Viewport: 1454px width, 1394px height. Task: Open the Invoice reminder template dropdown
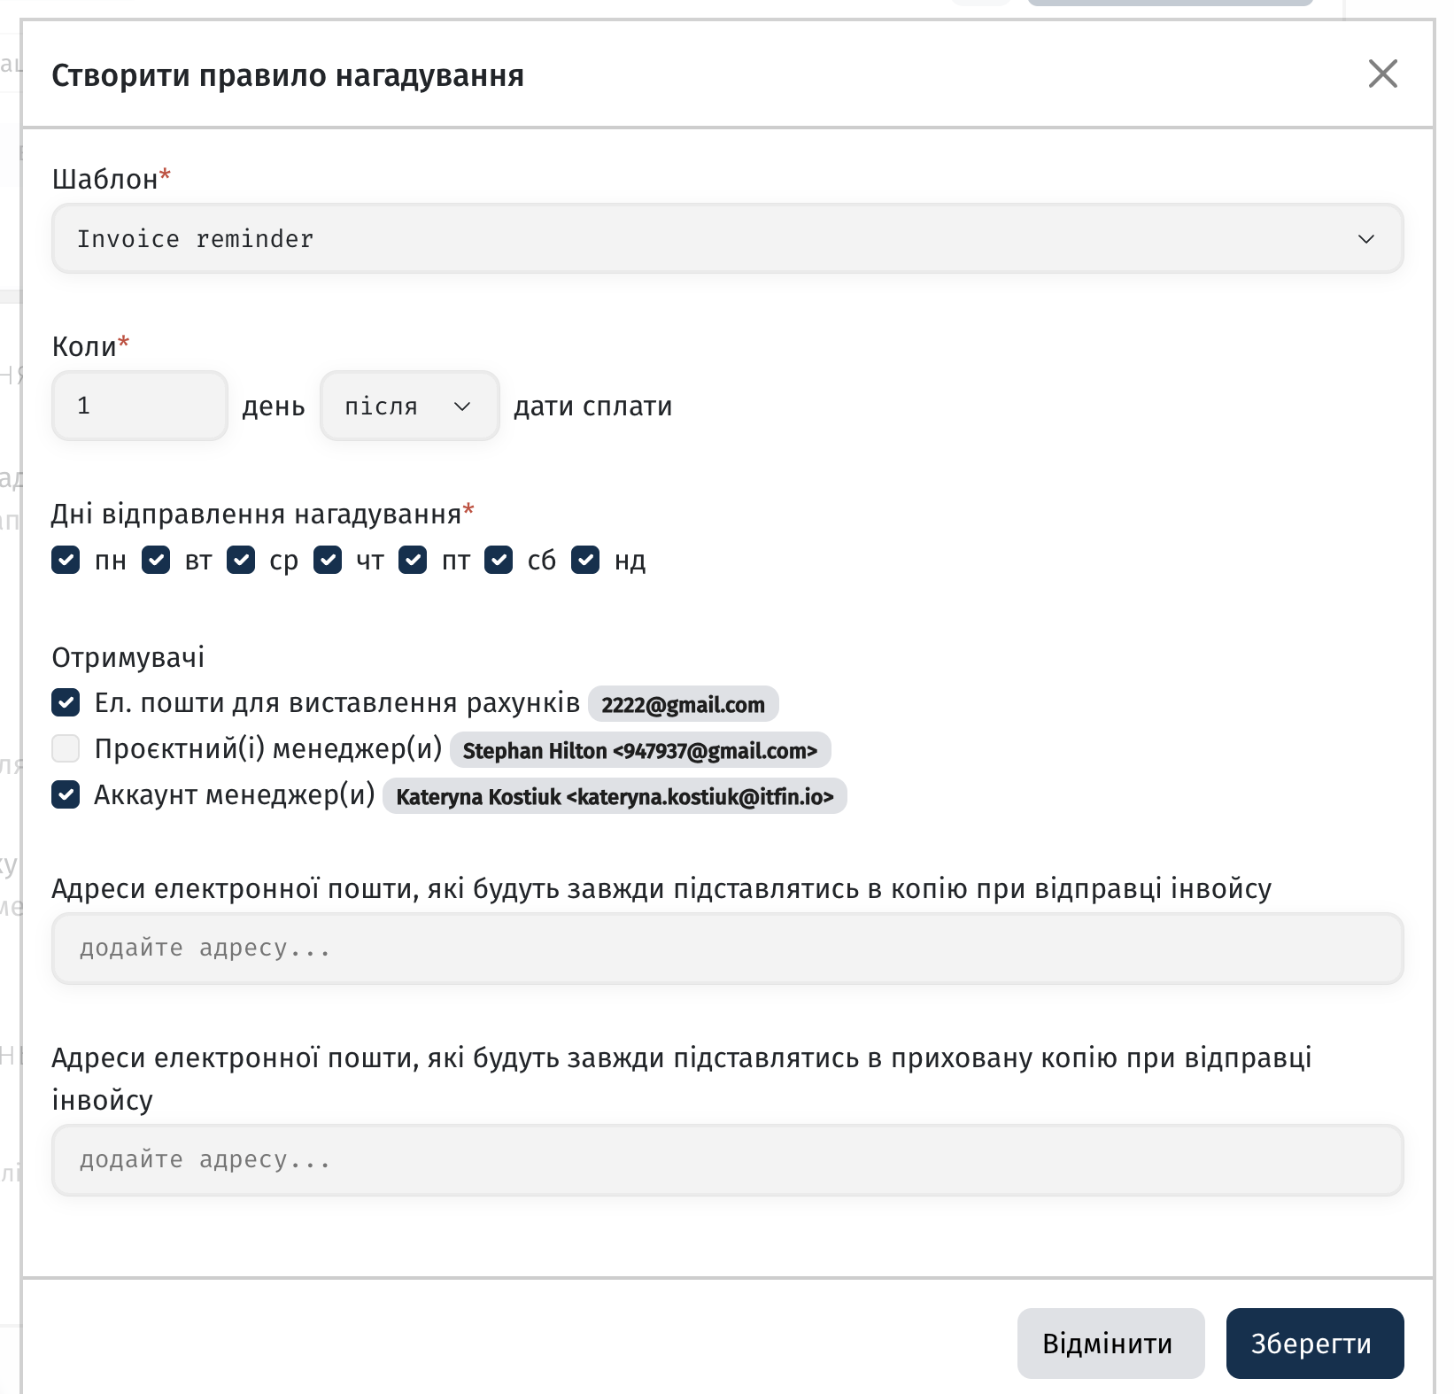coord(727,238)
